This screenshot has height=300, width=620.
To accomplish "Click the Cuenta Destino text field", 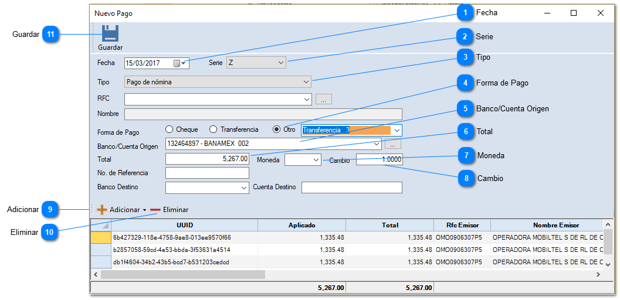I will (351, 187).
